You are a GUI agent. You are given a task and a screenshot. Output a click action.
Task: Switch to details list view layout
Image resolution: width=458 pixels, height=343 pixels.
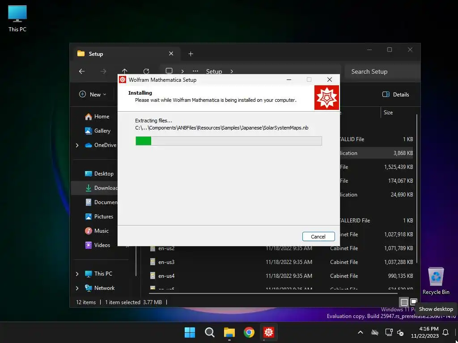pyautogui.click(x=404, y=302)
